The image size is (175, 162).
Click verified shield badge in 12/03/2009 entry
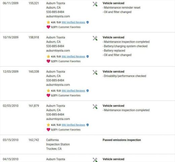click(x=87, y=91)
